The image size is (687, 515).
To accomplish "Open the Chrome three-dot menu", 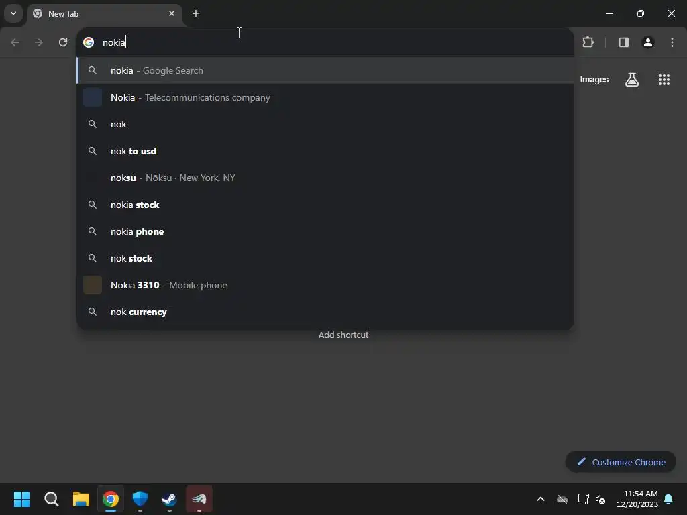I will pyautogui.click(x=672, y=42).
